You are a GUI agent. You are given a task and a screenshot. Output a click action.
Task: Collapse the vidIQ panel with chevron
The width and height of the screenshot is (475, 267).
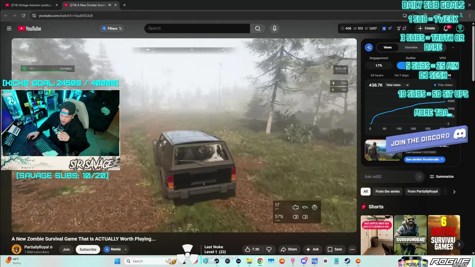pyautogui.click(x=453, y=47)
